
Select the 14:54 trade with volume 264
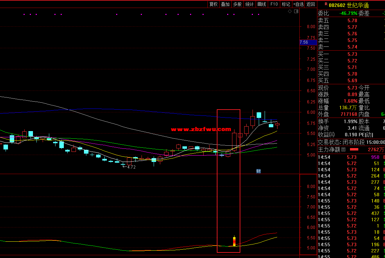point(351,176)
